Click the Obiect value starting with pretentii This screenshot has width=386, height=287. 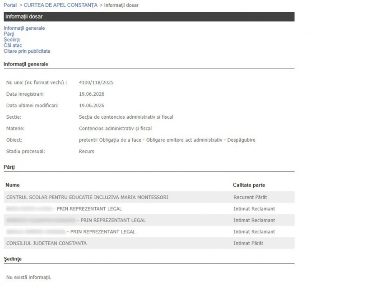pyautogui.click(x=167, y=140)
